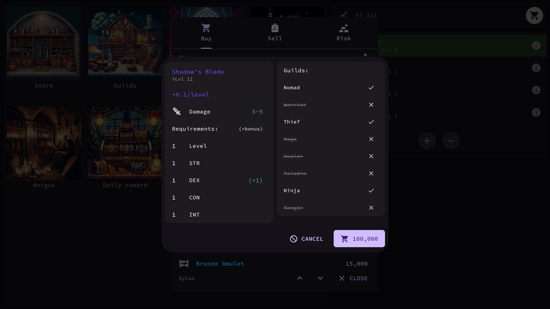Buy the item for 100,000

coord(359,239)
